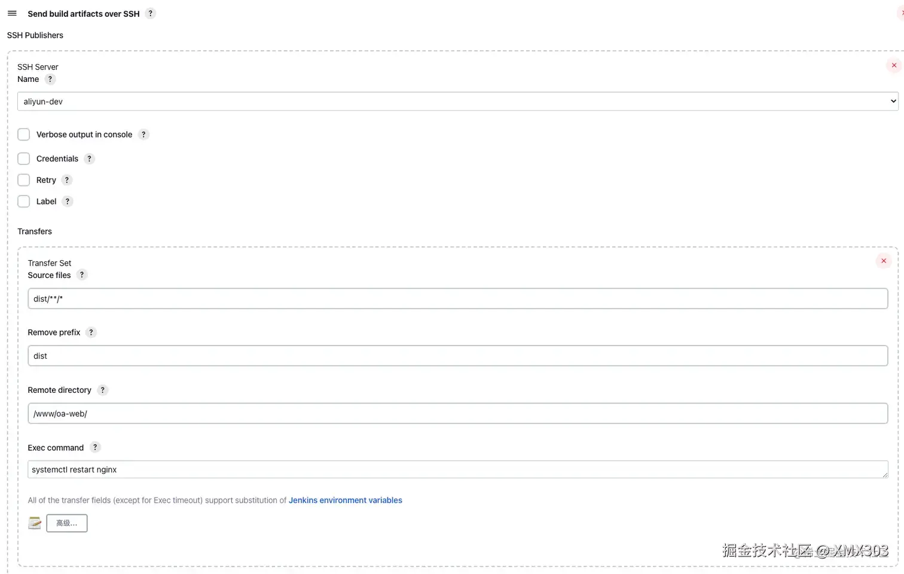Enable the Retry checkbox
The height and width of the screenshot is (574, 904).
pos(24,180)
